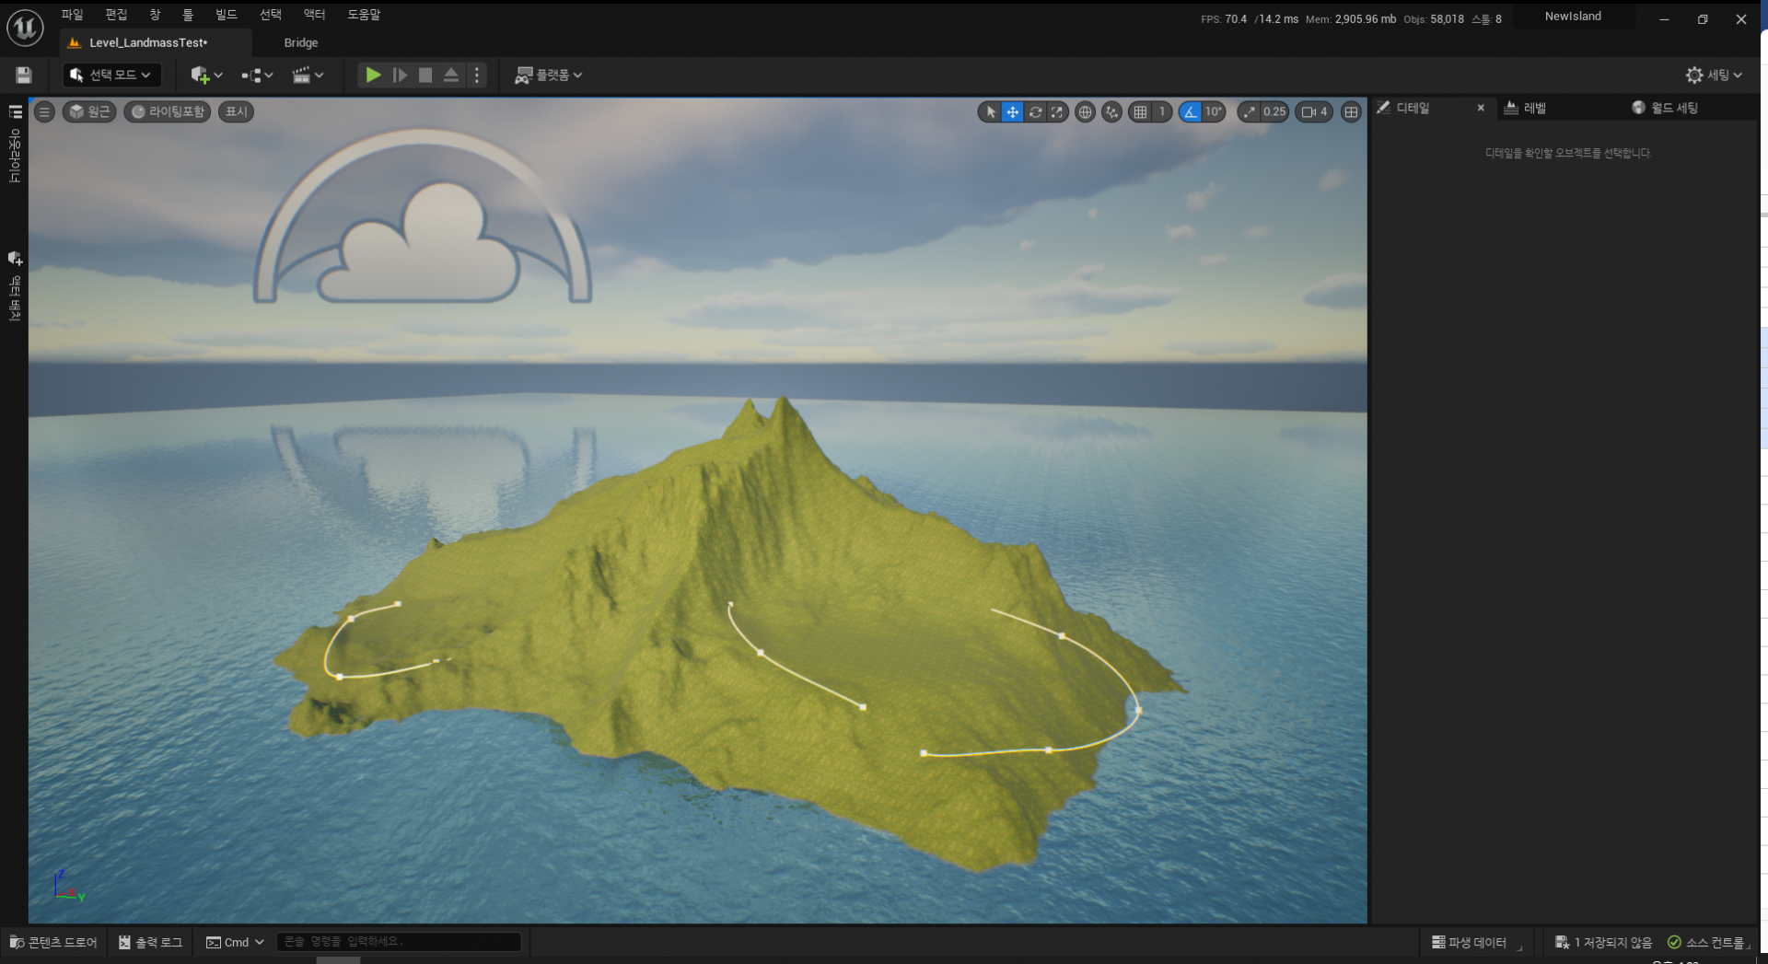Open the 파일 menu
Screen dimensions: 1768x964
point(72,15)
